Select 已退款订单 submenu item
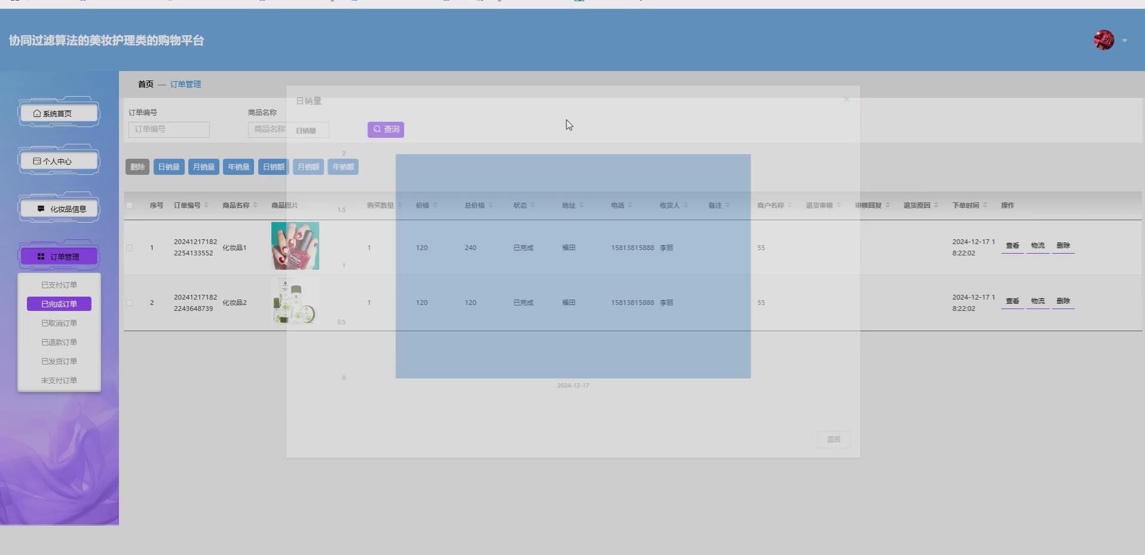 pyautogui.click(x=59, y=342)
